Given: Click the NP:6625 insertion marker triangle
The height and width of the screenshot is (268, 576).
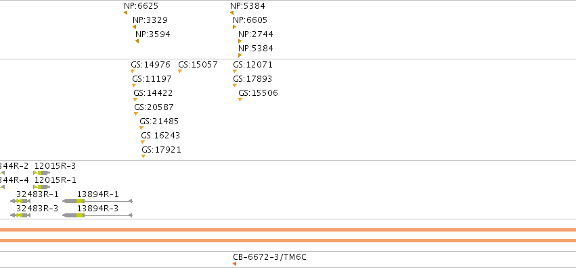Looking at the screenshot, I should 126,13.
